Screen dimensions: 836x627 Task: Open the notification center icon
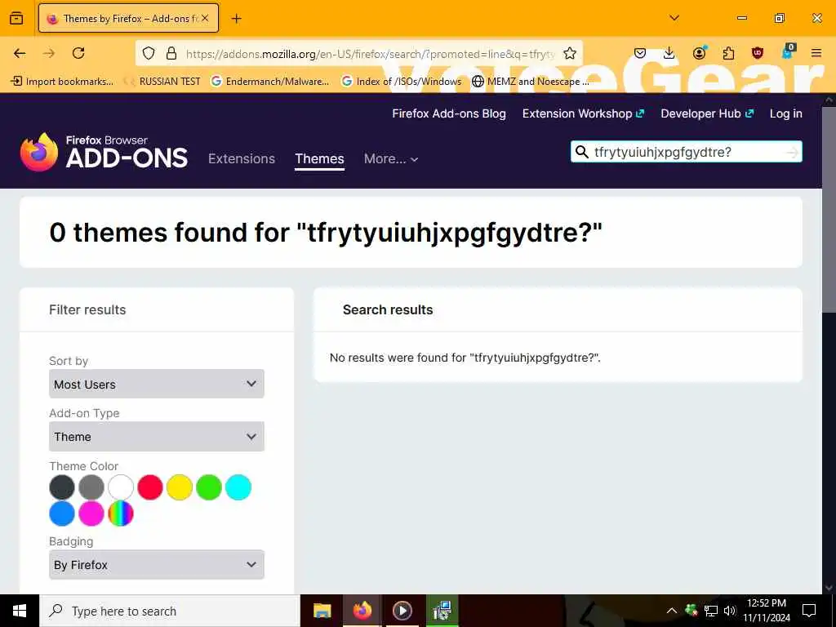809,611
